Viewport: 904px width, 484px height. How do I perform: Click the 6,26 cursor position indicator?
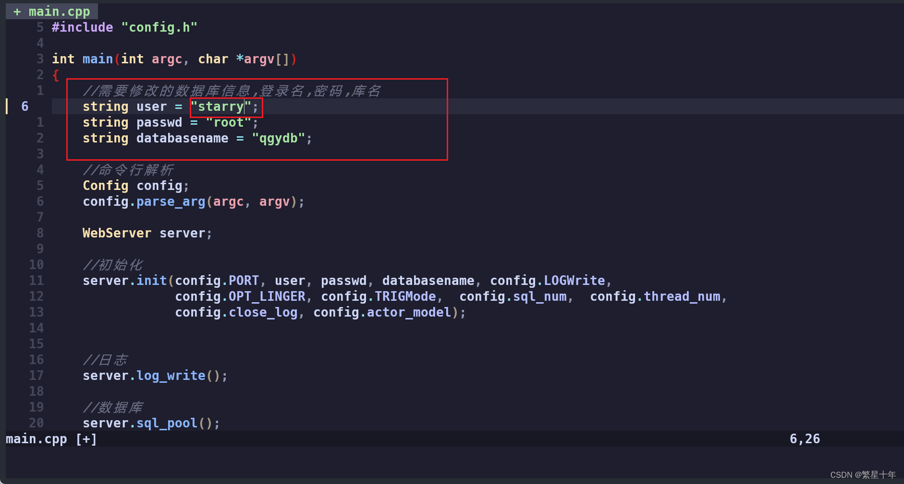[x=805, y=438]
